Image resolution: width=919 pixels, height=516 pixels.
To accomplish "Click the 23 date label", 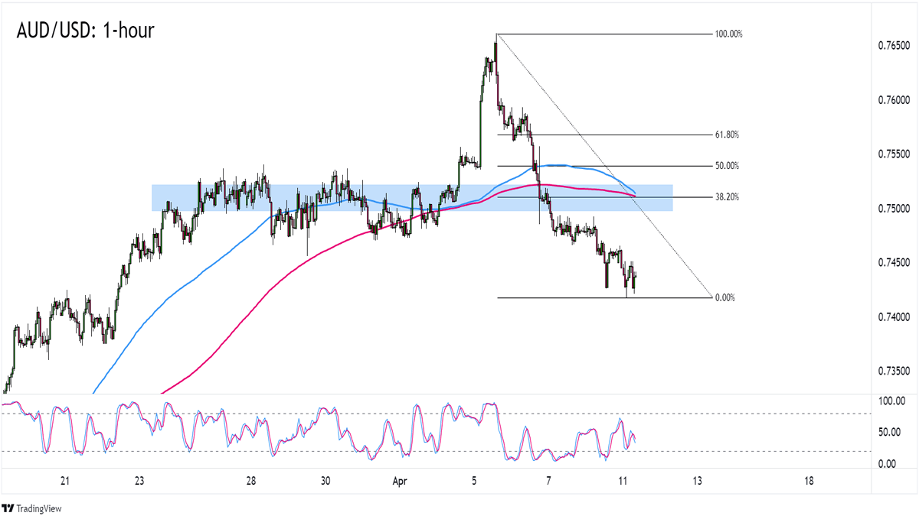I will coord(139,482).
